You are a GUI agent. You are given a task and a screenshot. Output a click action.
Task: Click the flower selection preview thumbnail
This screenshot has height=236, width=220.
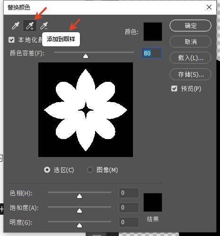86,110
